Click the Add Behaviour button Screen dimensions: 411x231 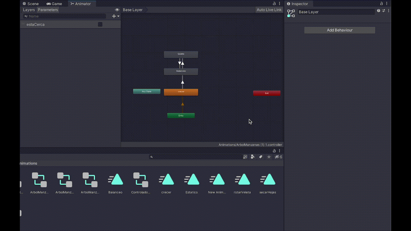[340, 30]
